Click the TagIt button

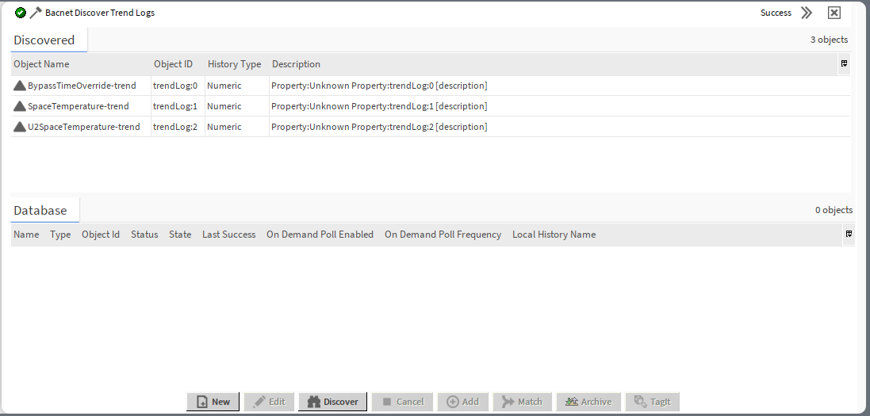pos(652,402)
